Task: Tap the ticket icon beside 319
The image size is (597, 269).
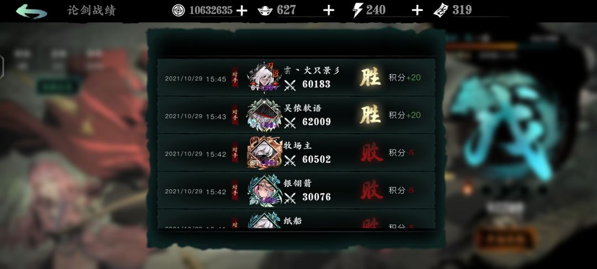Action: (441, 11)
